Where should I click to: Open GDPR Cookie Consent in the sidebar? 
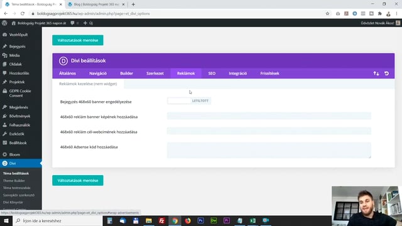[x=21, y=94]
